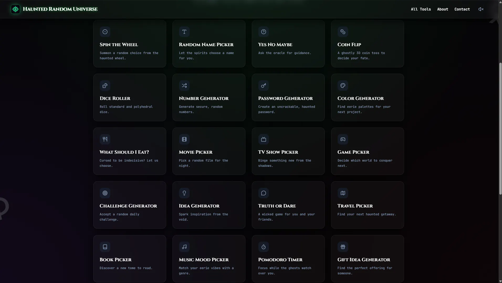Click the Password Generator key icon

[264, 86]
